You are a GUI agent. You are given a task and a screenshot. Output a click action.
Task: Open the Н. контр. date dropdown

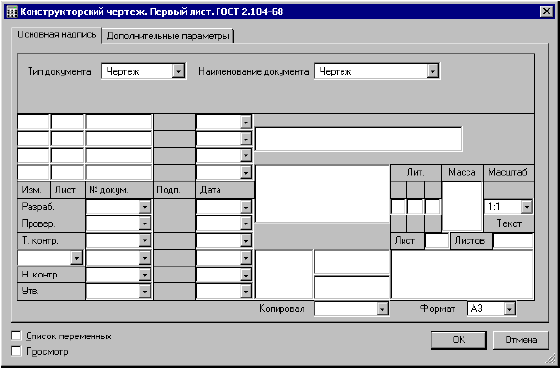pos(246,275)
